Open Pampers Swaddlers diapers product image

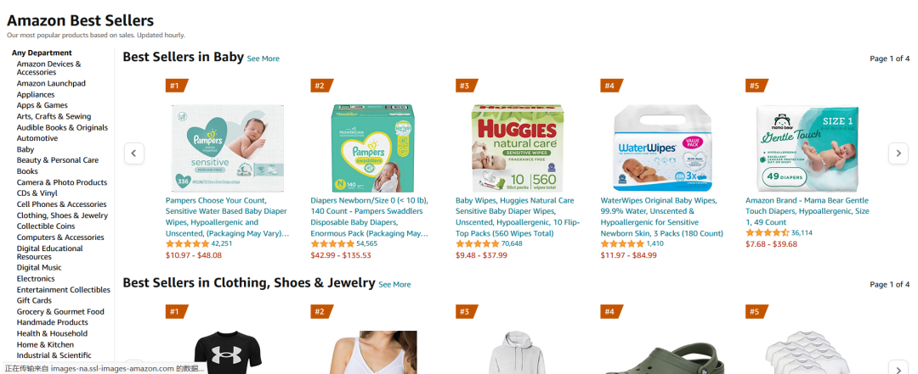click(x=372, y=148)
